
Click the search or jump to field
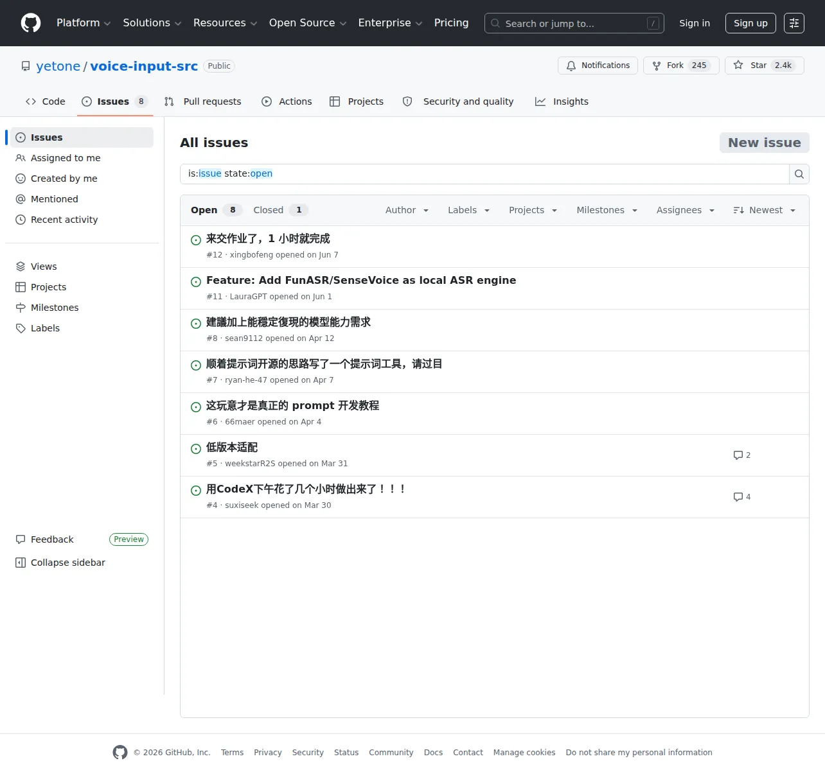pos(574,23)
